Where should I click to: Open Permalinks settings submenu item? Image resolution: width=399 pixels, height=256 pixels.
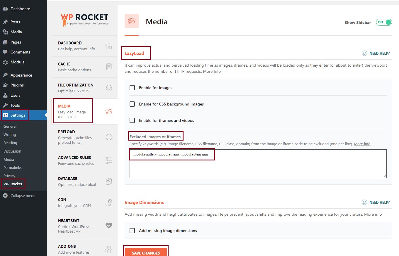tap(12, 167)
